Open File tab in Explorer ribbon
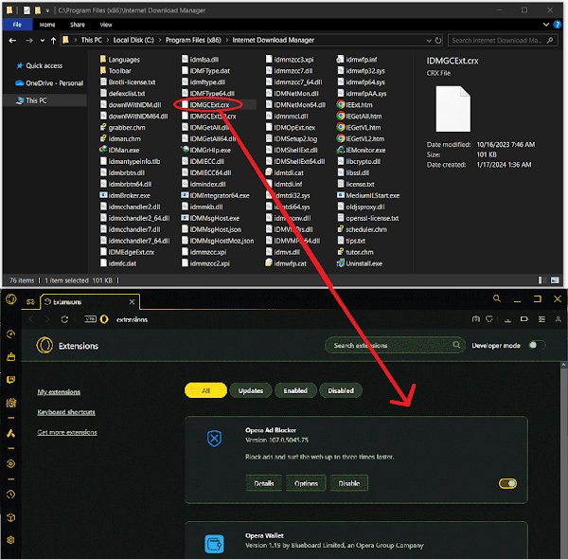This screenshot has height=559, width=568. tap(17, 25)
